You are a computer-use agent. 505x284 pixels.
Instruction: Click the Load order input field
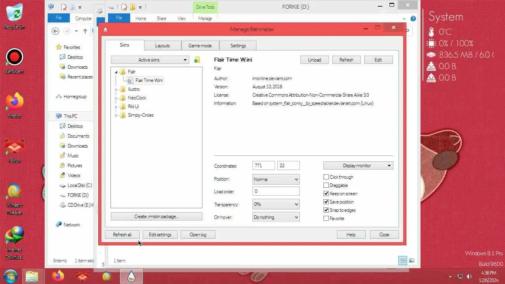pyautogui.click(x=276, y=191)
